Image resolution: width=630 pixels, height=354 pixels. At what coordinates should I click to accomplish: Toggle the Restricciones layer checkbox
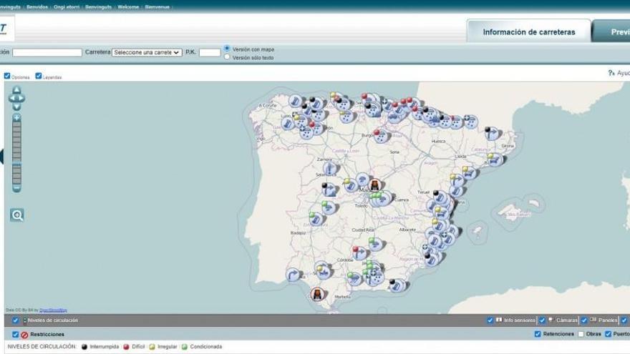click(x=16, y=334)
